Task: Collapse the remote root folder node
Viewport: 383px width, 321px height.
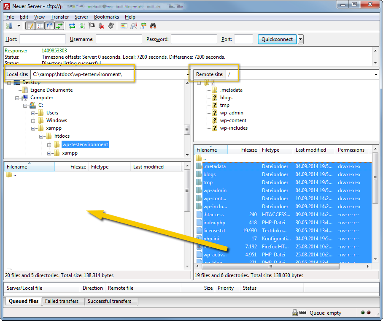Action: click(x=199, y=83)
